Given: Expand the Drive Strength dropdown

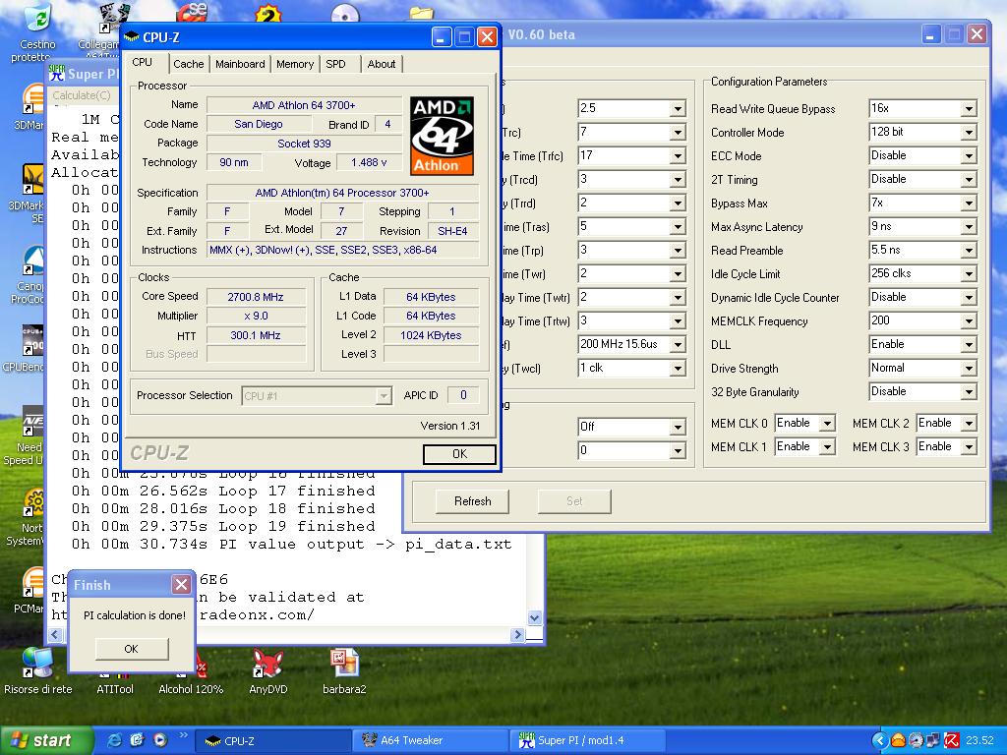Looking at the screenshot, I should [x=969, y=369].
